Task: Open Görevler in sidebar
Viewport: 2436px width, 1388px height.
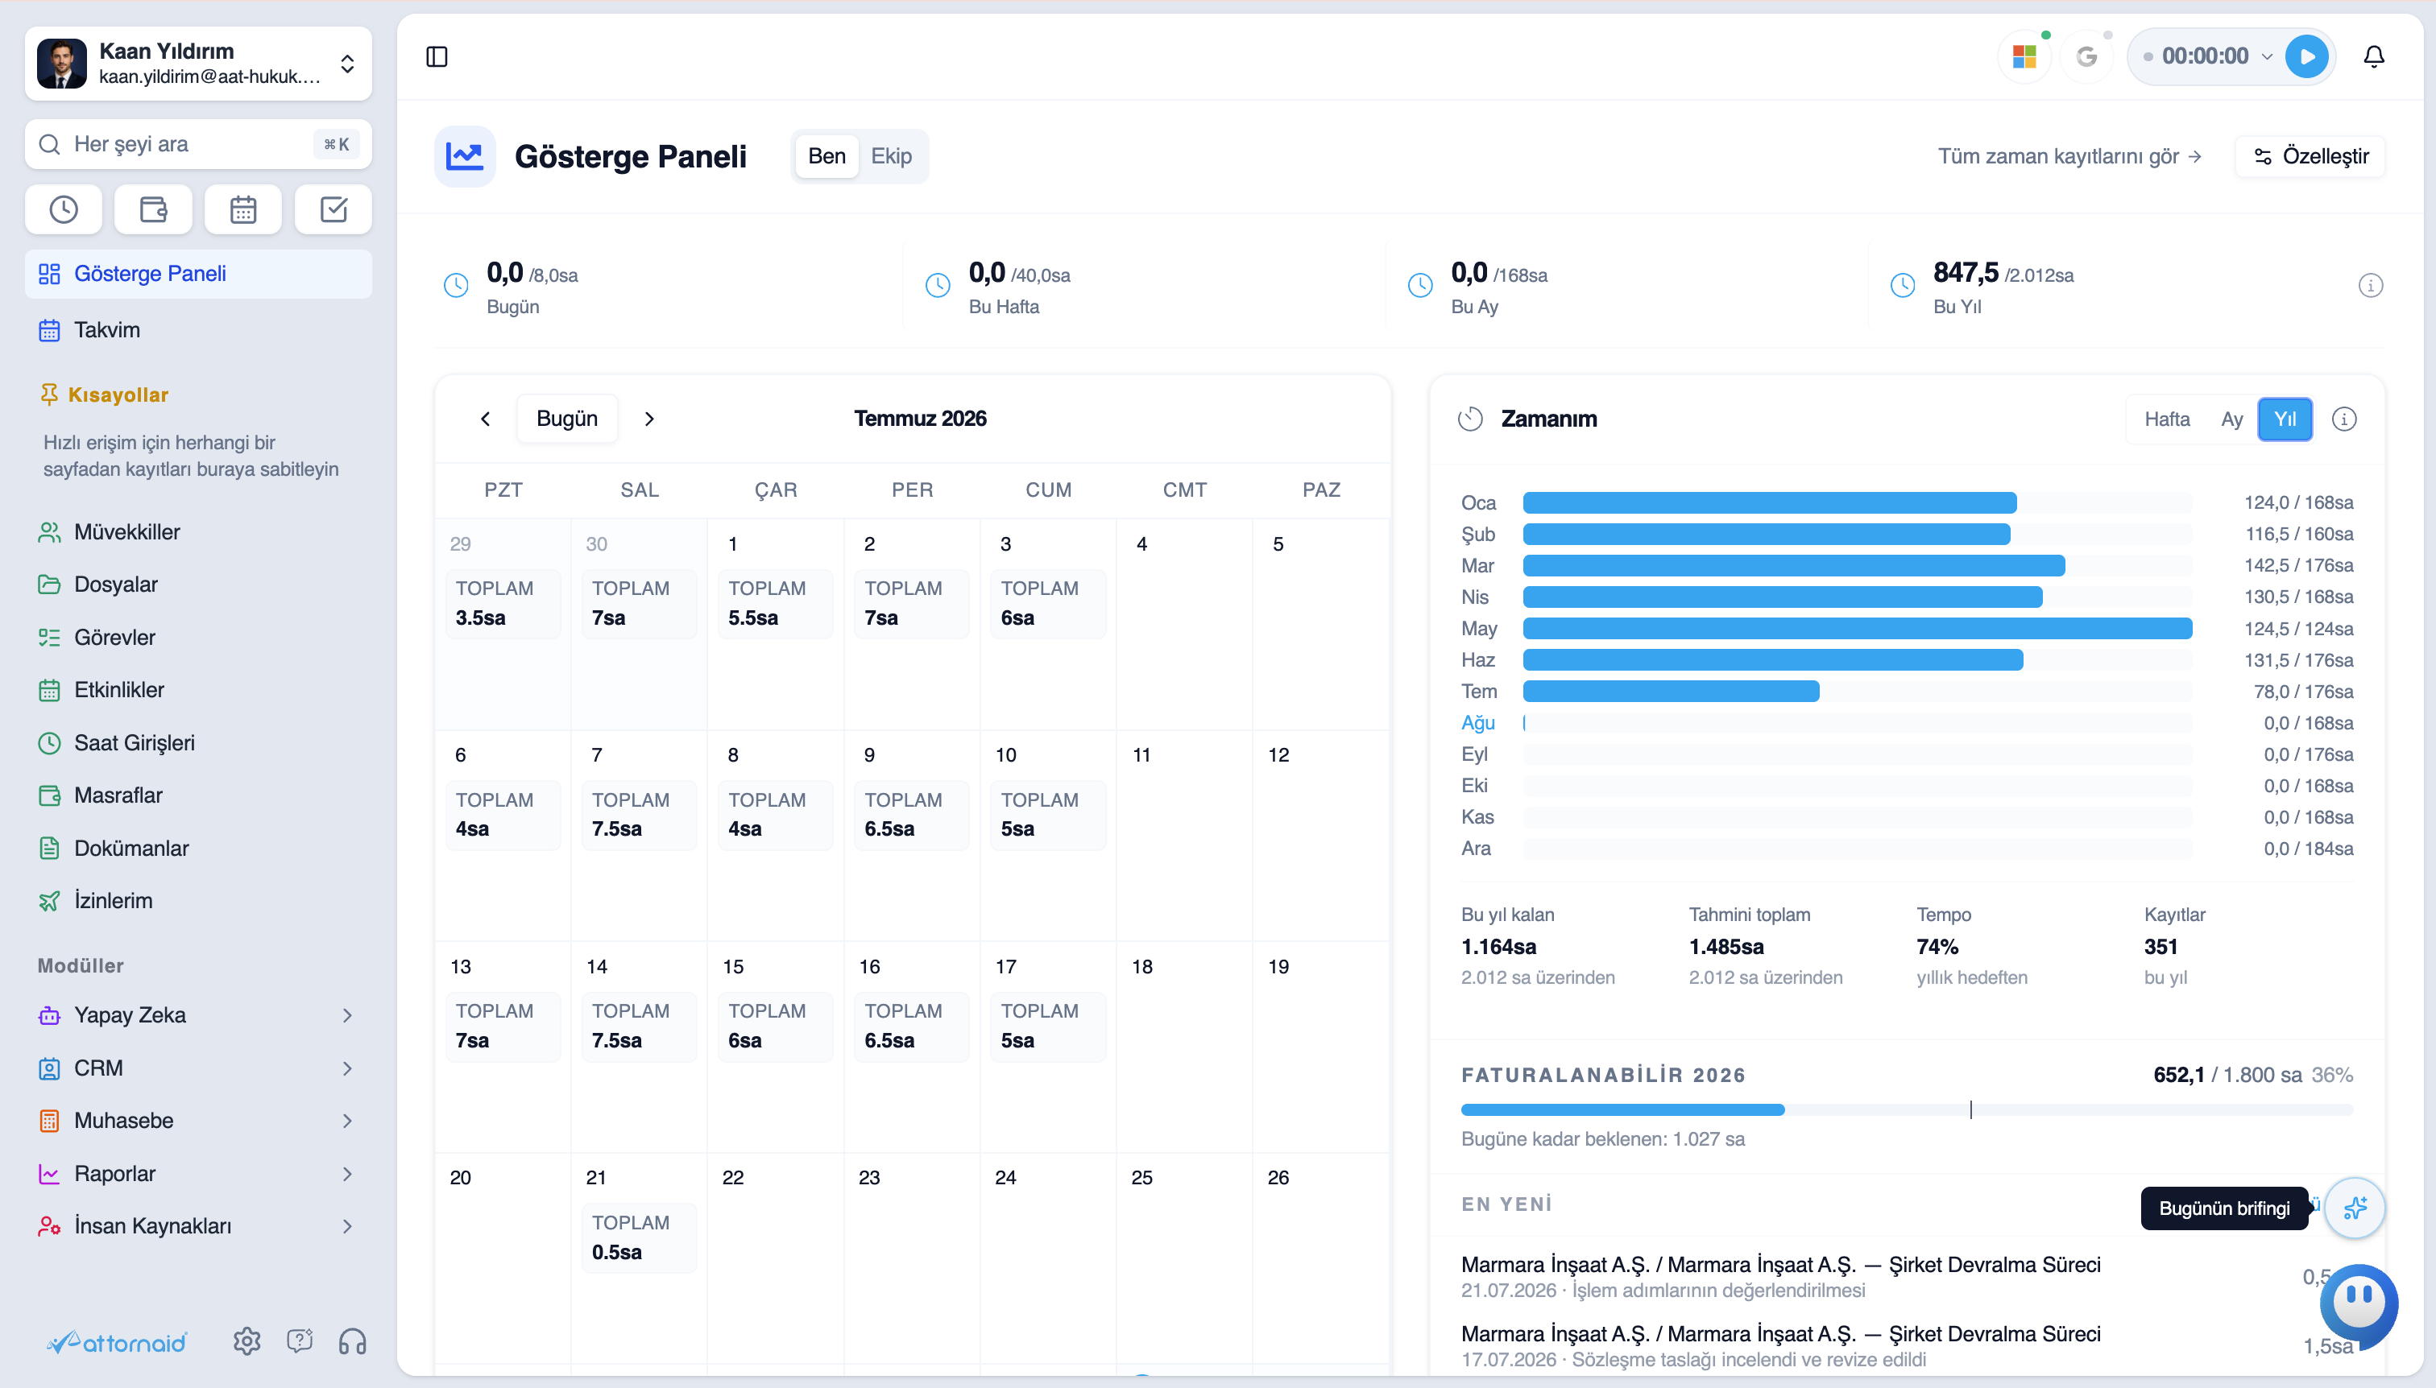Action: tap(198, 637)
